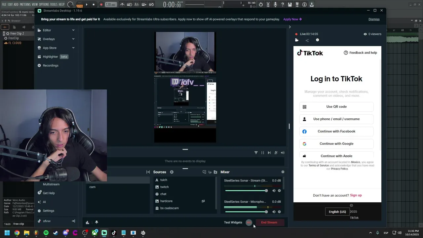Open audio sources icon in Sources header
423x238 pixels.
pyautogui.click(x=210, y=172)
